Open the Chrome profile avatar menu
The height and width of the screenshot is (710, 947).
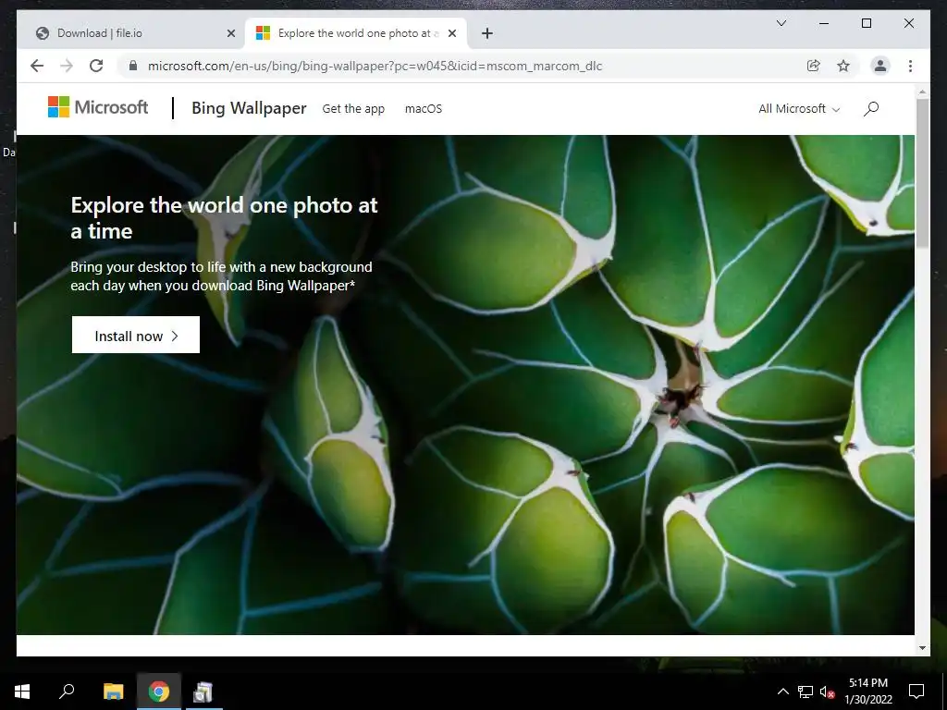coord(880,66)
